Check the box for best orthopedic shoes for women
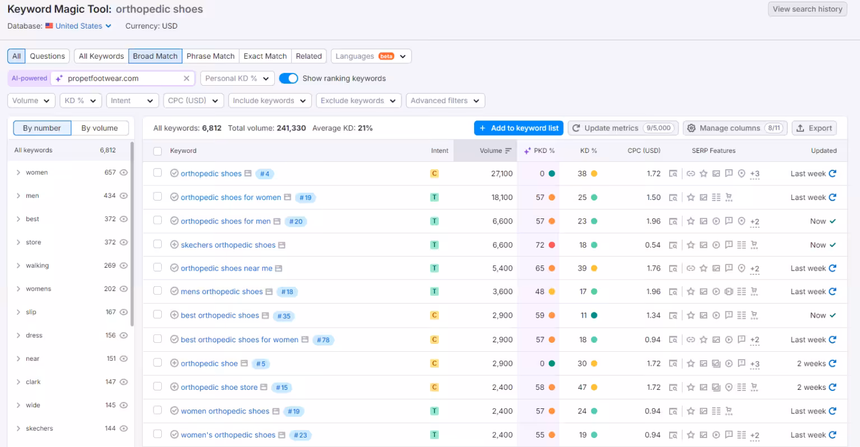 pyautogui.click(x=157, y=339)
